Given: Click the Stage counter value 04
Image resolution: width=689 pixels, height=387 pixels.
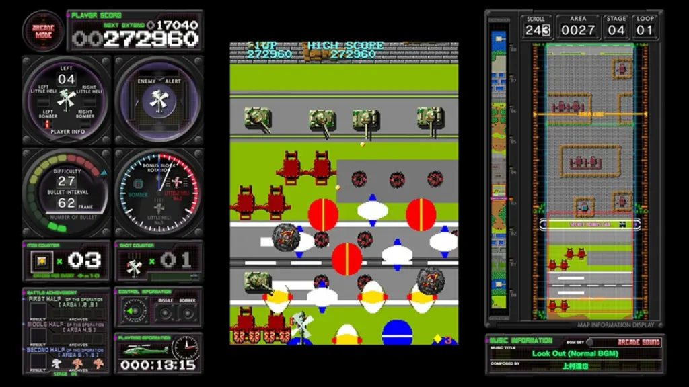Looking at the screenshot, I should [616, 30].
